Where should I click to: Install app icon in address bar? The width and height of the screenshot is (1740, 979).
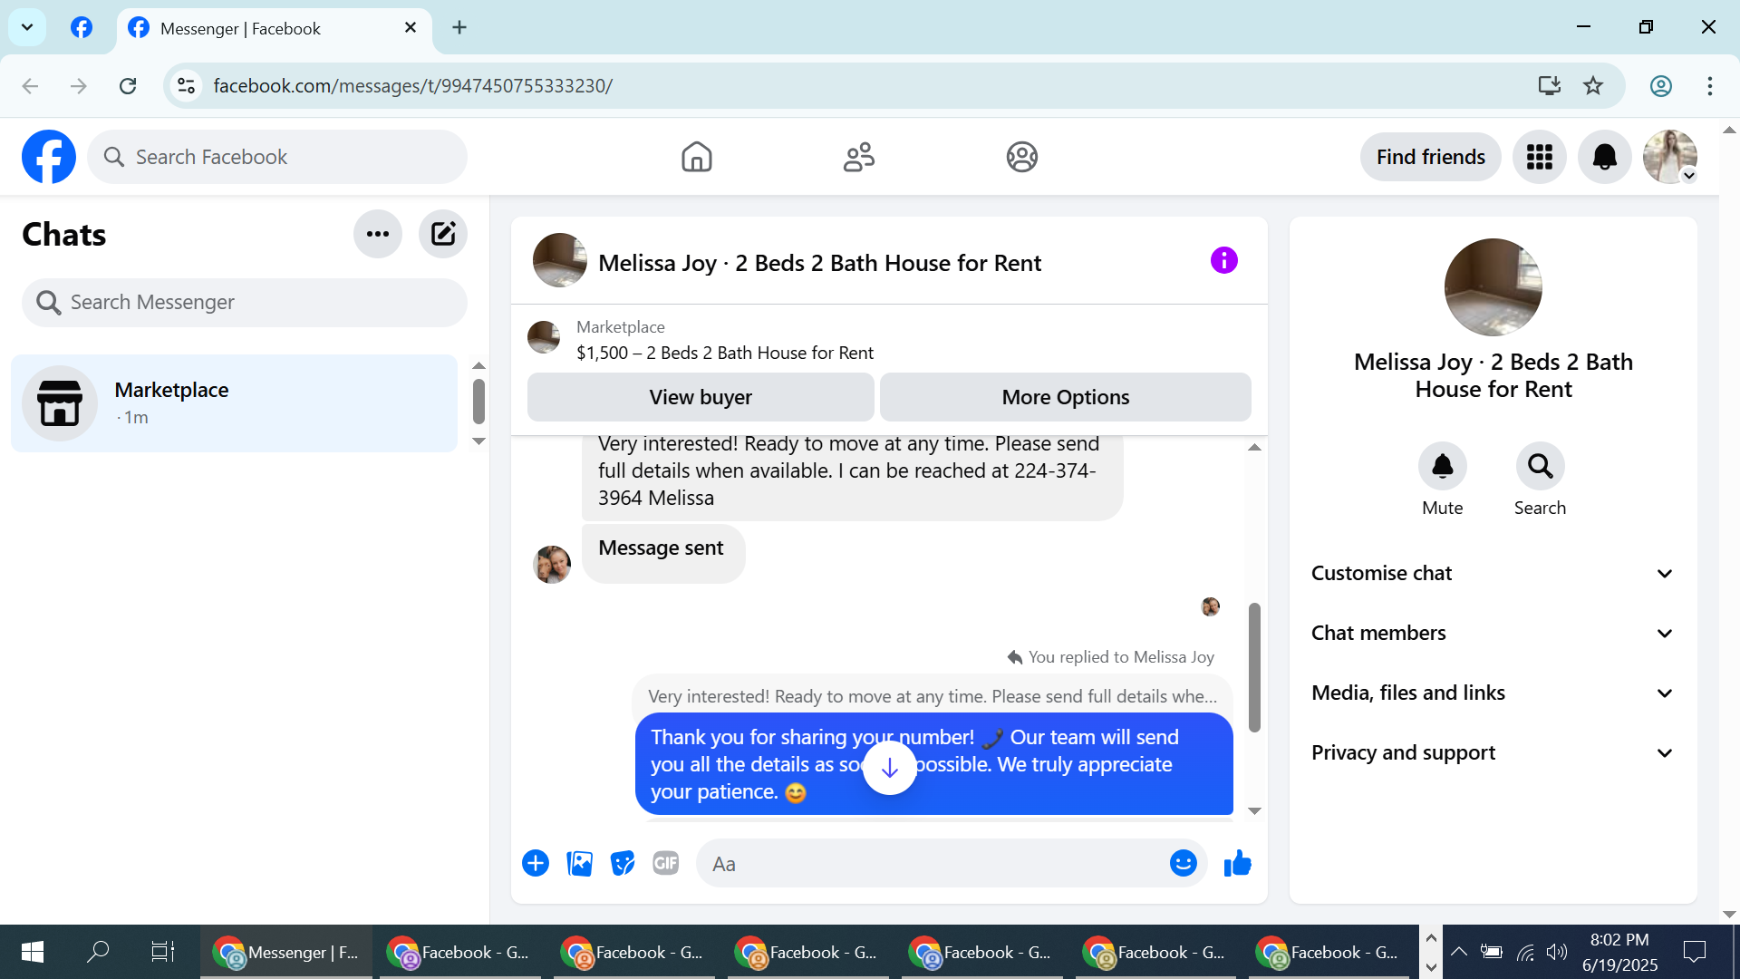click(1550, 86)
